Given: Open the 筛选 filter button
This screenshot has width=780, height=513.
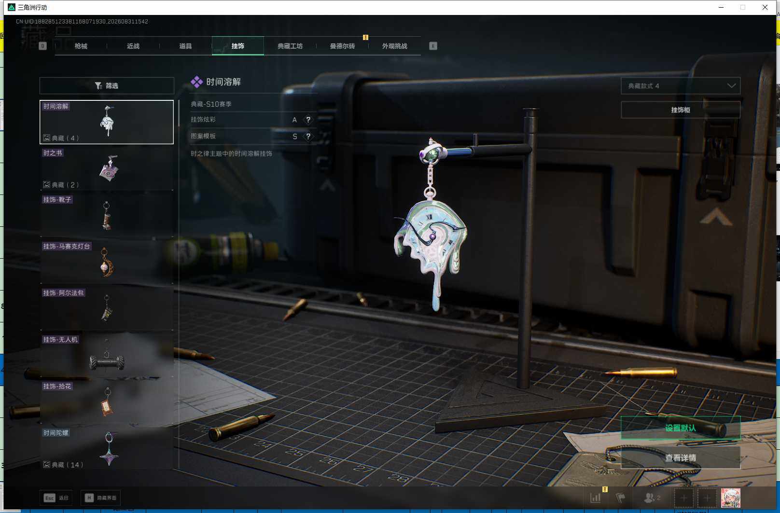Looking at the screenshot, I should (x=107, y=85).
